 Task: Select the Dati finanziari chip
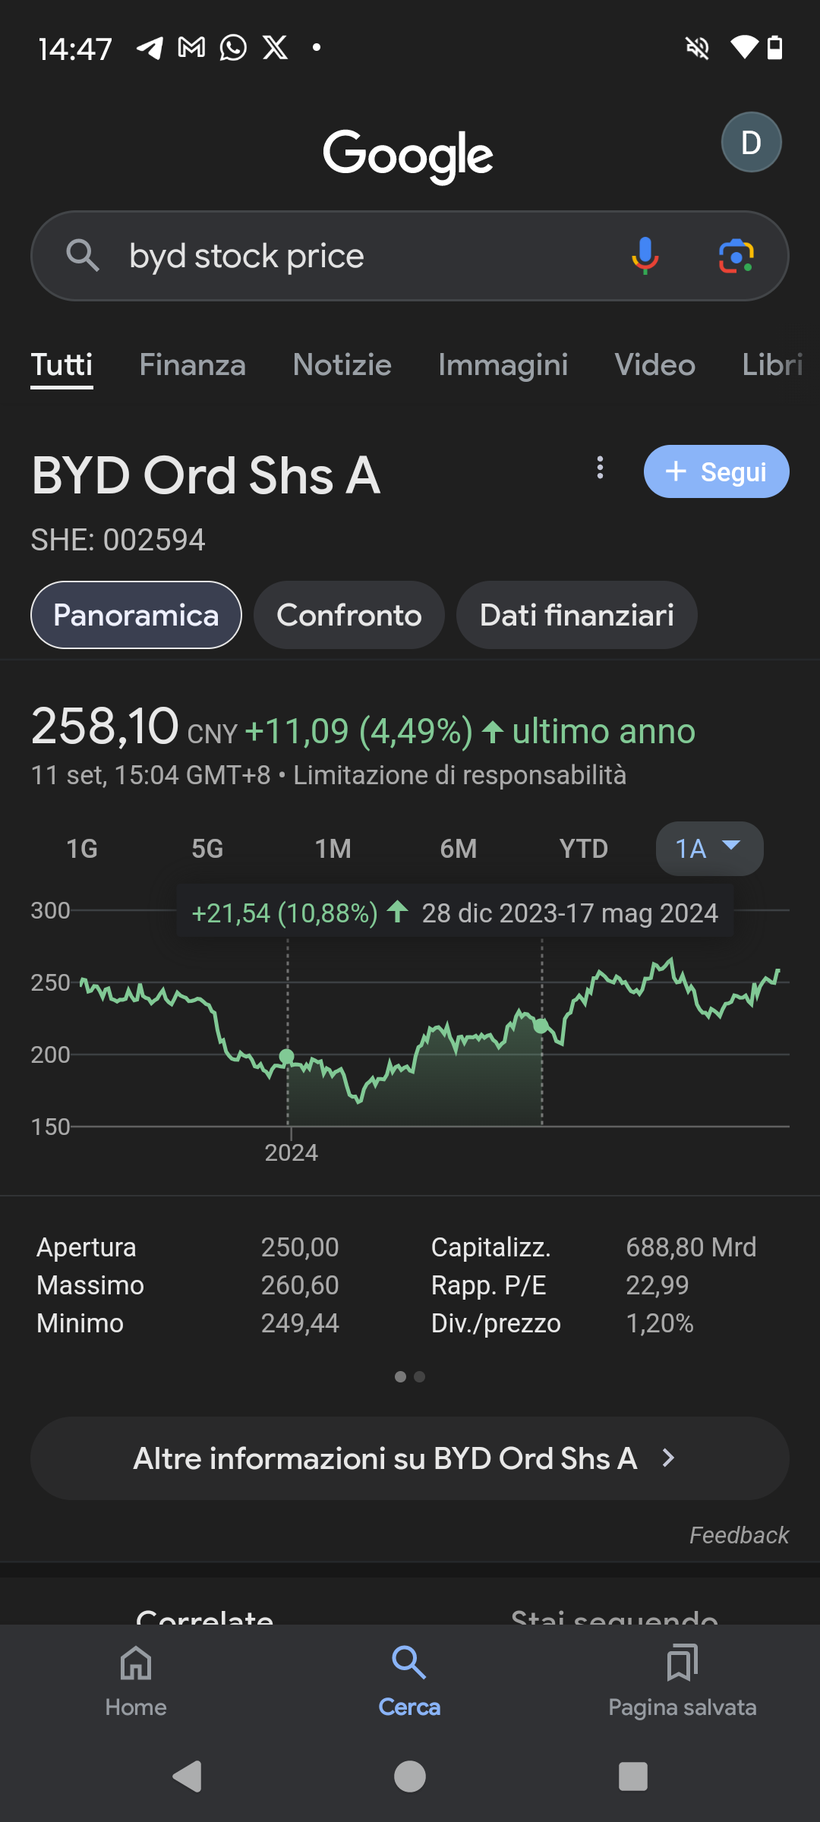tap(576, 615)
